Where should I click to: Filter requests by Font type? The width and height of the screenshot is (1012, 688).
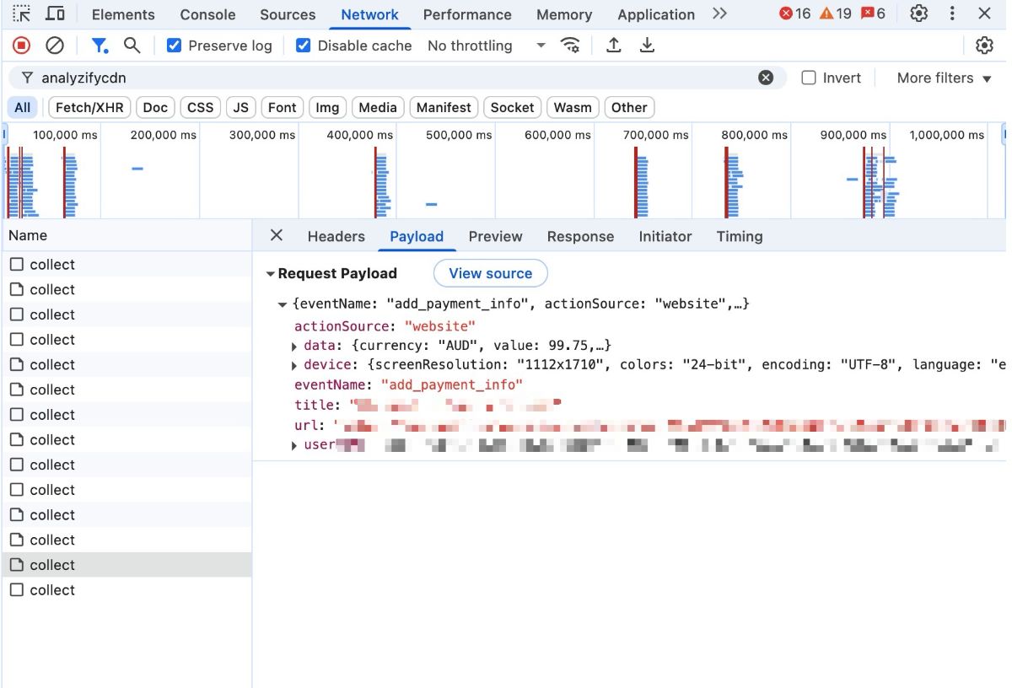tap(282, 107)
